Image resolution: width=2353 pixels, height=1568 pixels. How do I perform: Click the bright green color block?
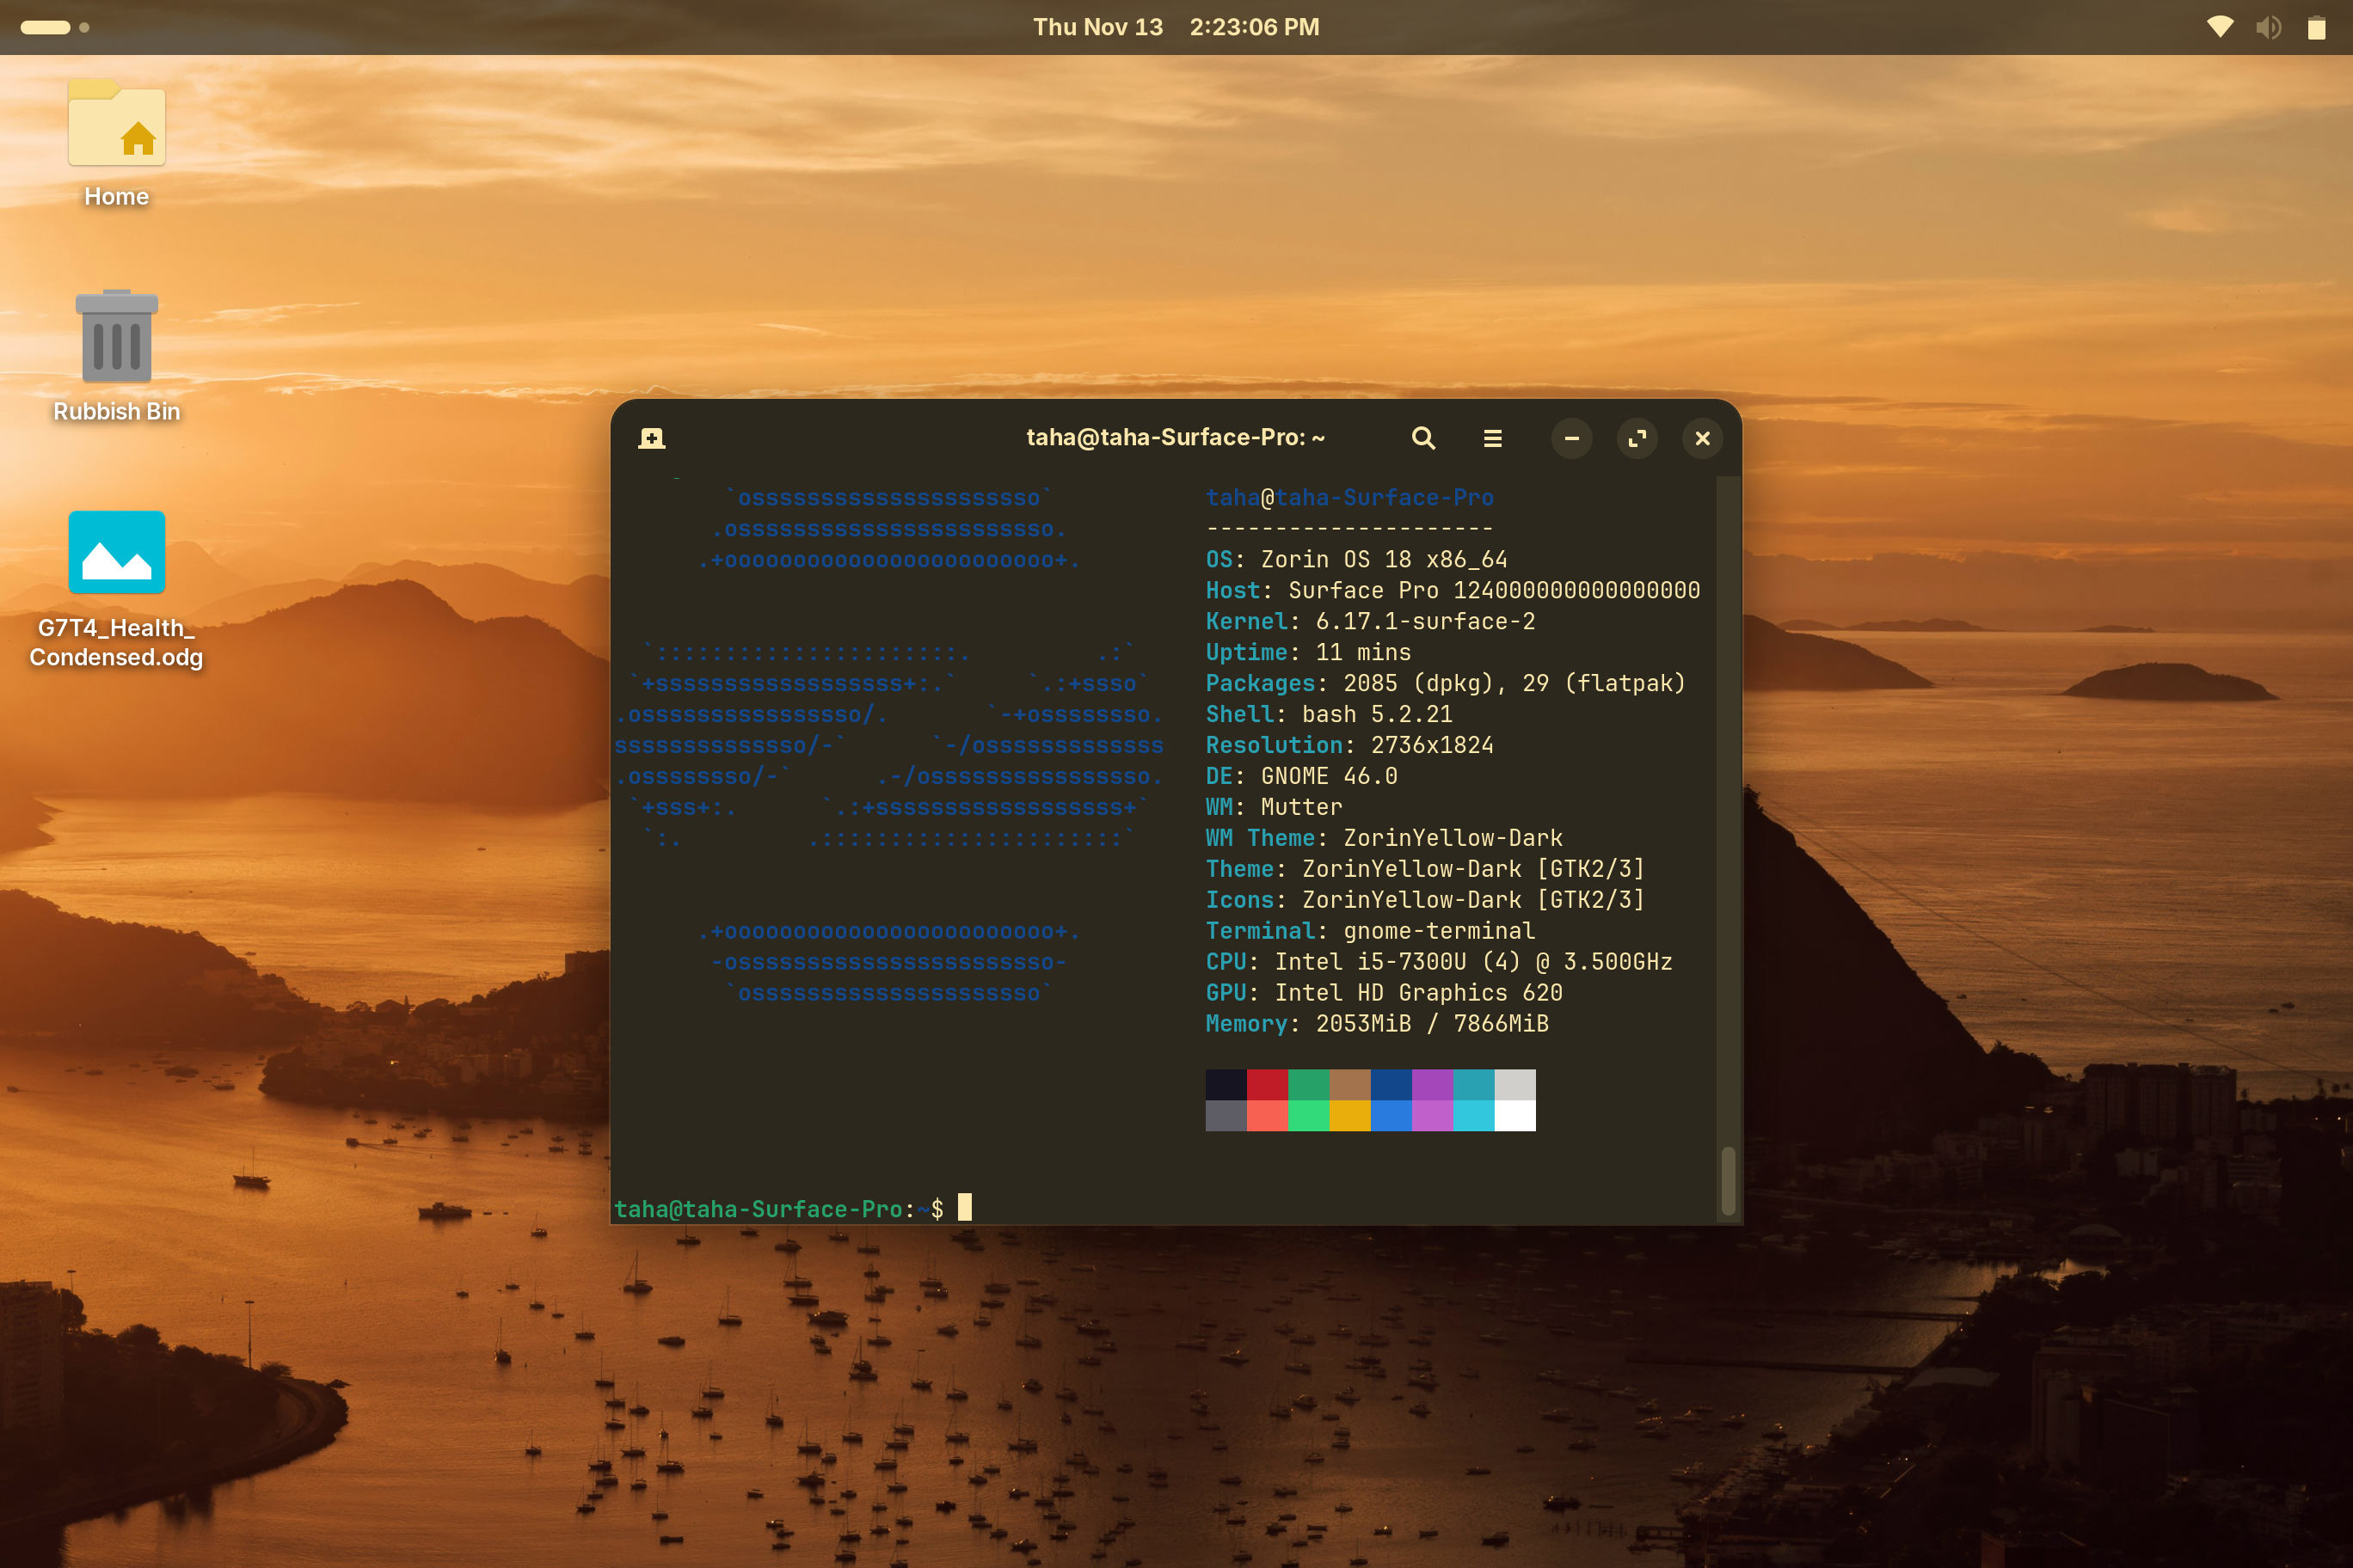pos(1309,1116)
